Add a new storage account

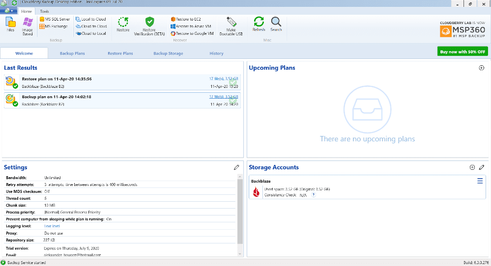click(x=472, y=167)
